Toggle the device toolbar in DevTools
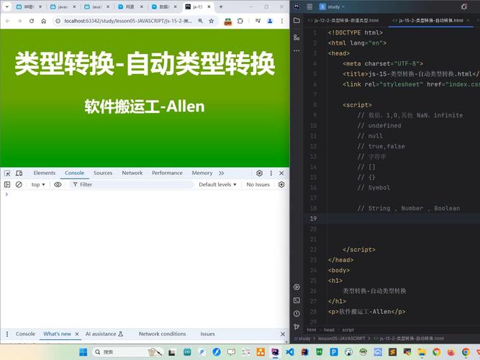The width and height of the screenshot is (480, 360). [19, 173]
